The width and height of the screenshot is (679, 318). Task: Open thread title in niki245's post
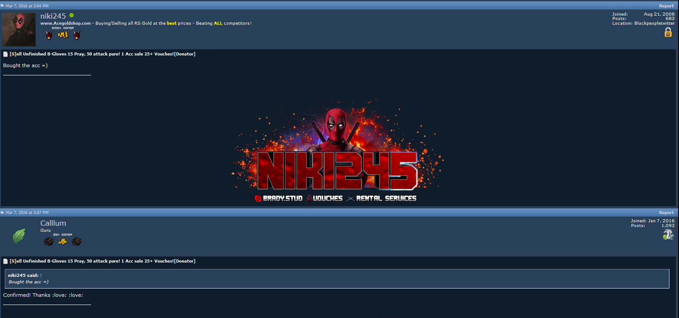pos(102,54)
